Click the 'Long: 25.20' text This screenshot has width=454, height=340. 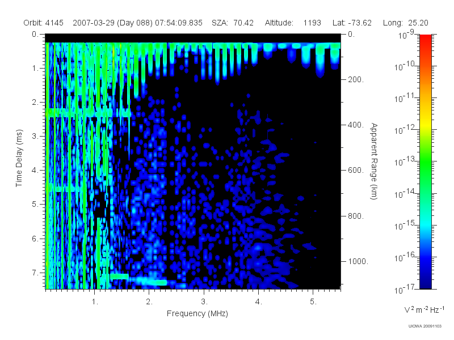405,23
